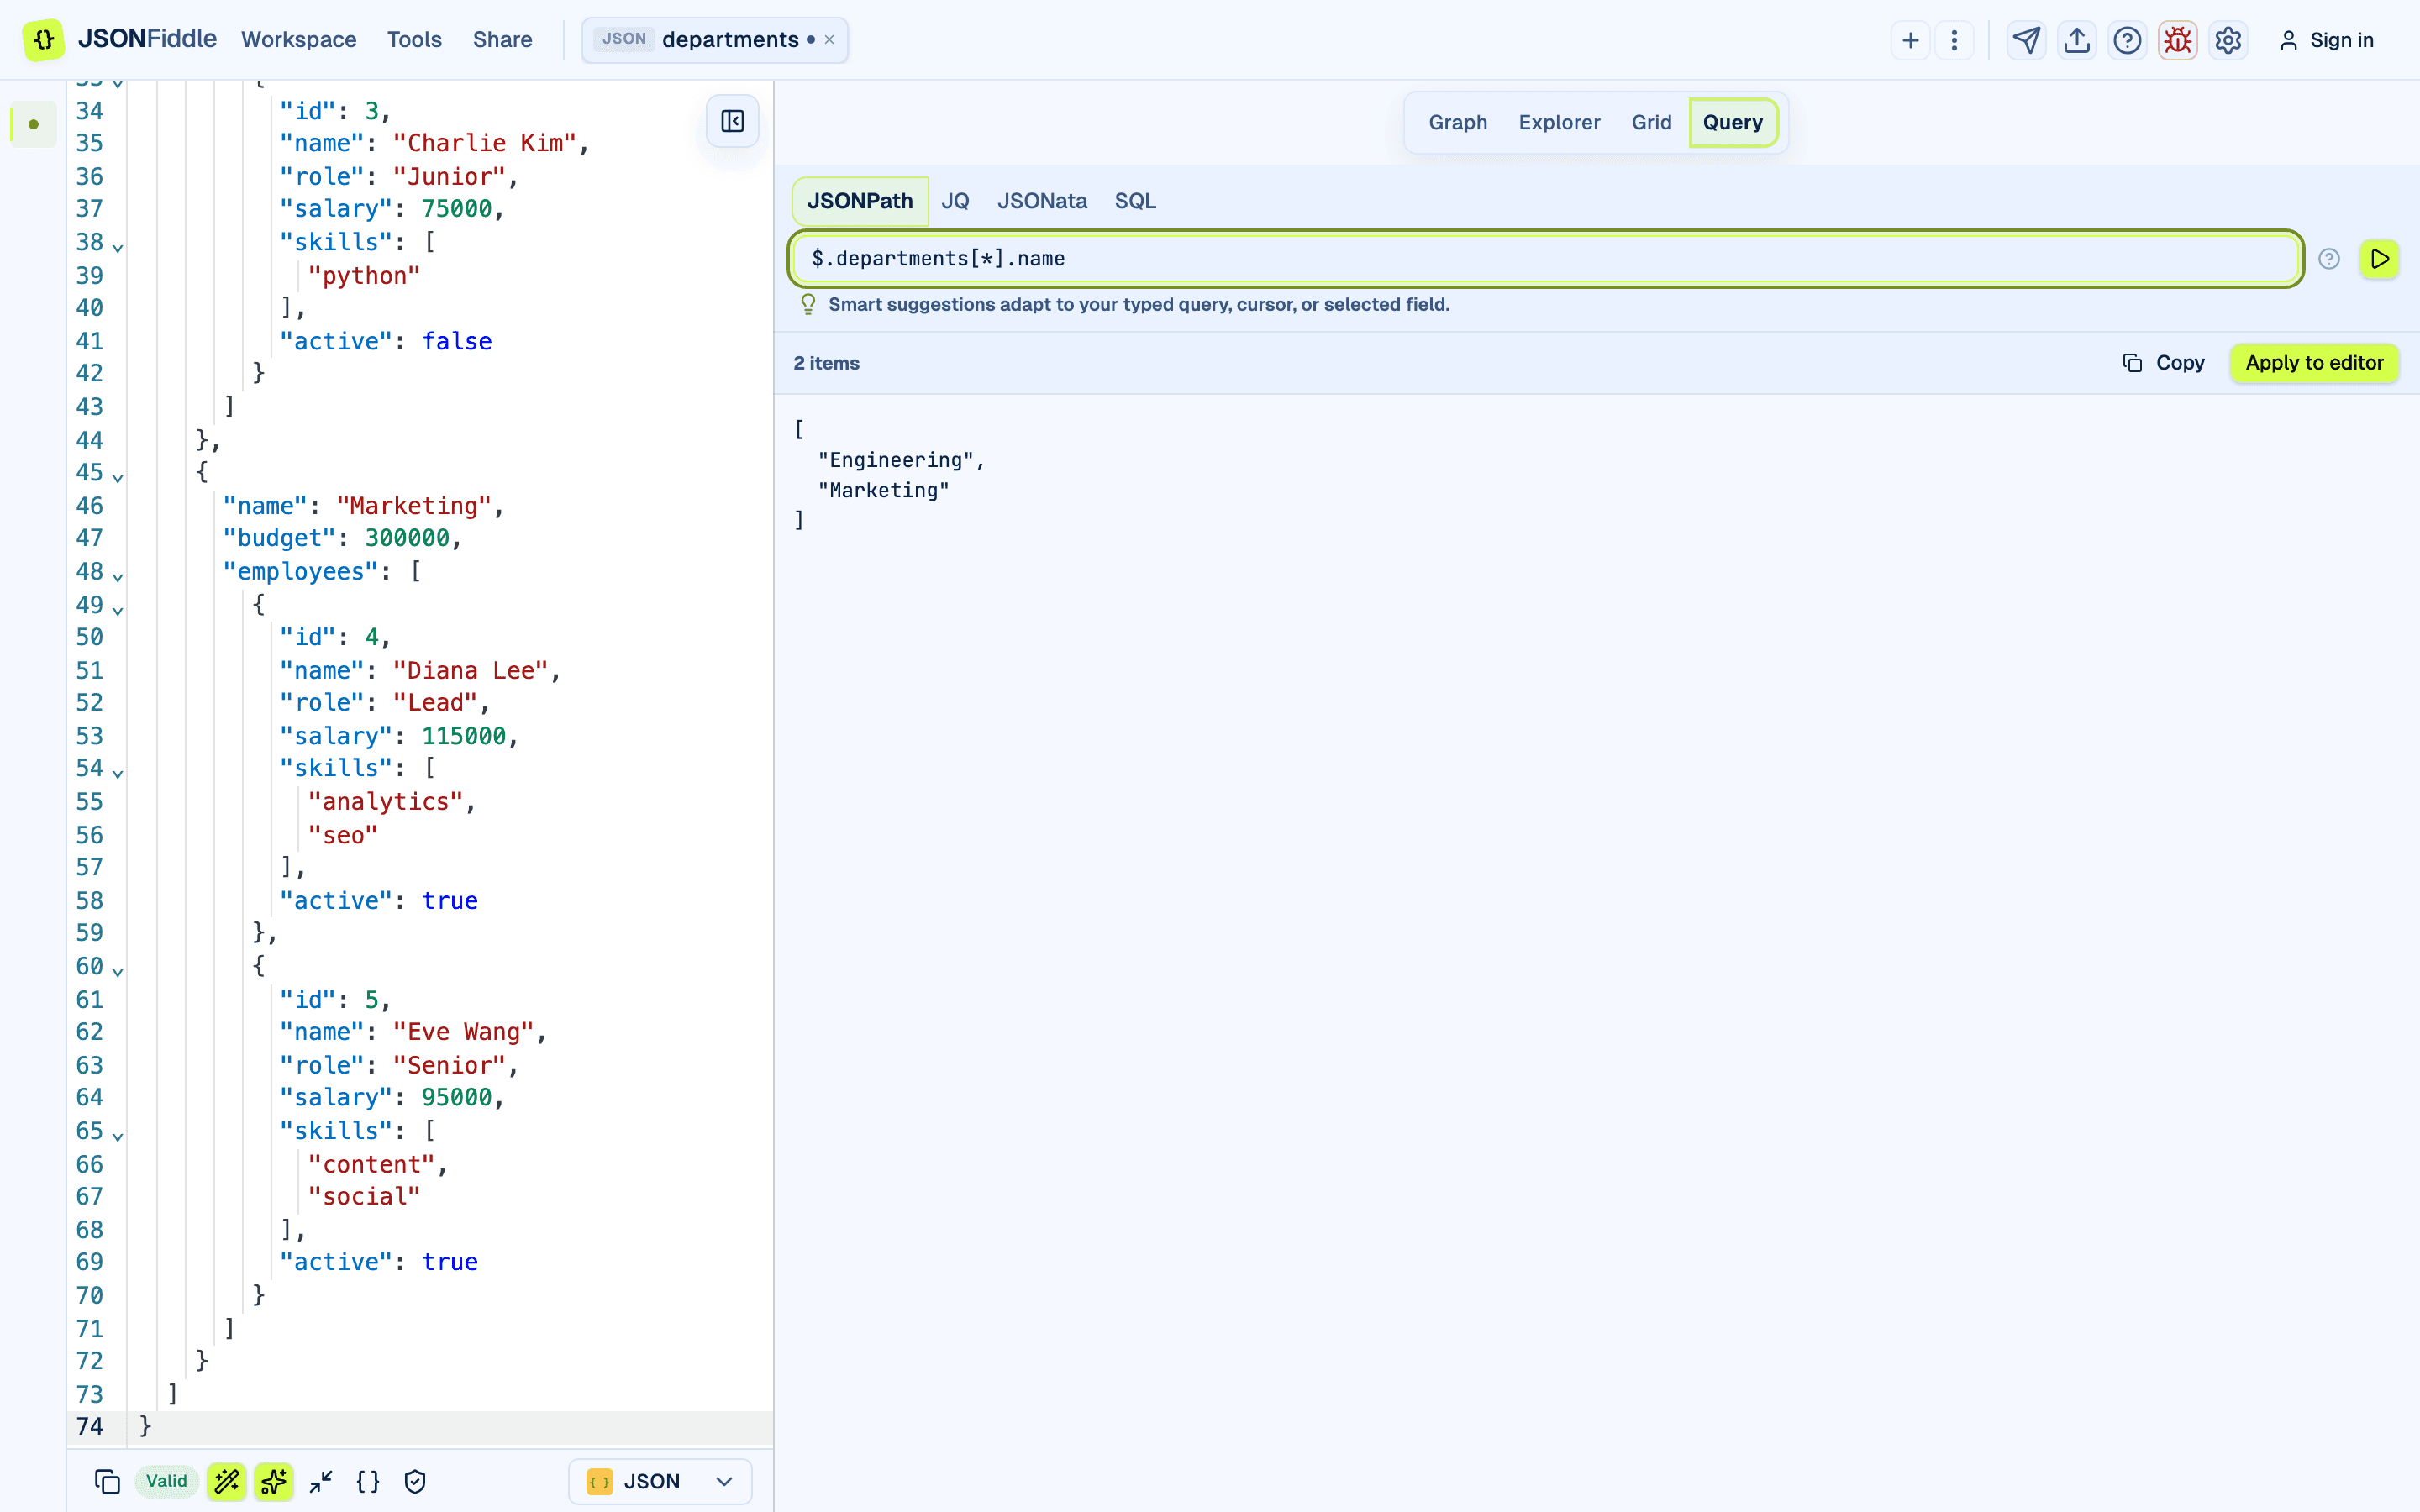Image resolution: width=2420 pixels, height=1512 pixels.
Task: Click the curly braces icon in bottom toolbar
Action: (x=368, y=1481)
